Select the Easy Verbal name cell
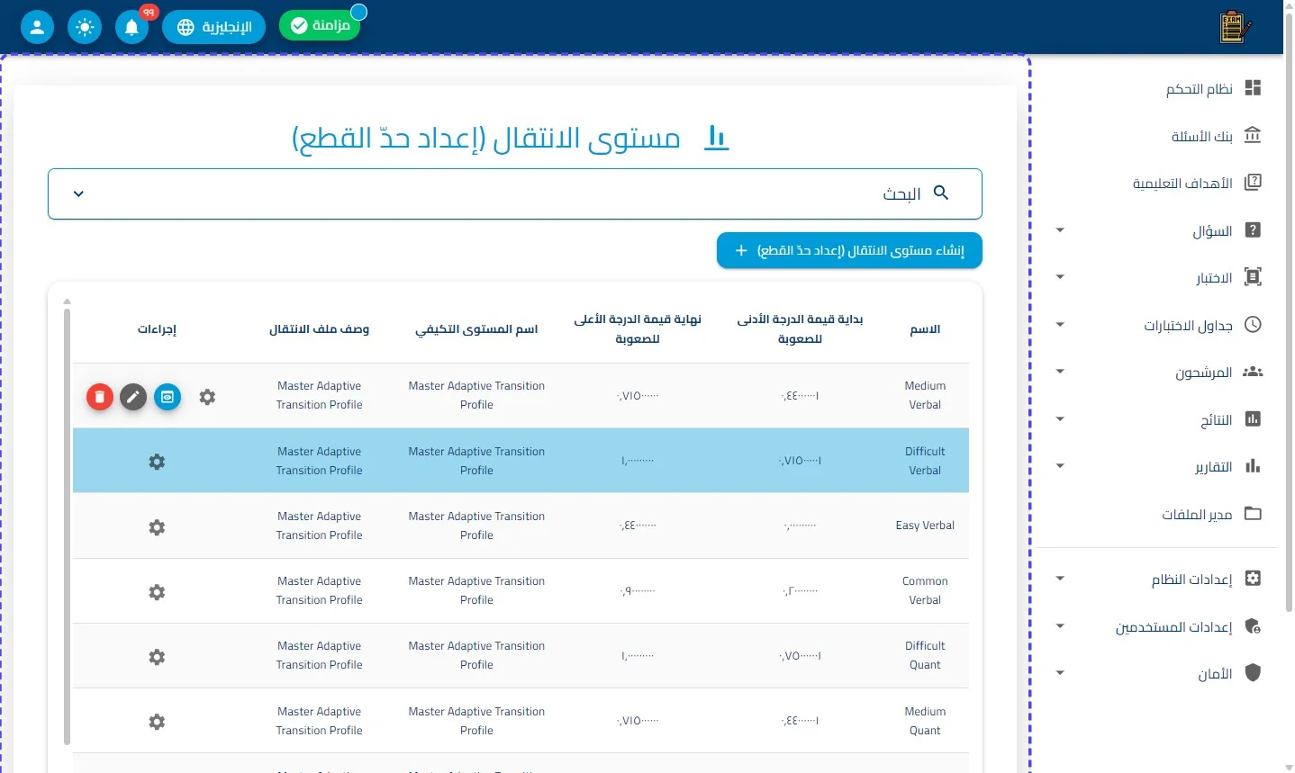The height and width of the screenshot is (773, 1295). (925, 526)
